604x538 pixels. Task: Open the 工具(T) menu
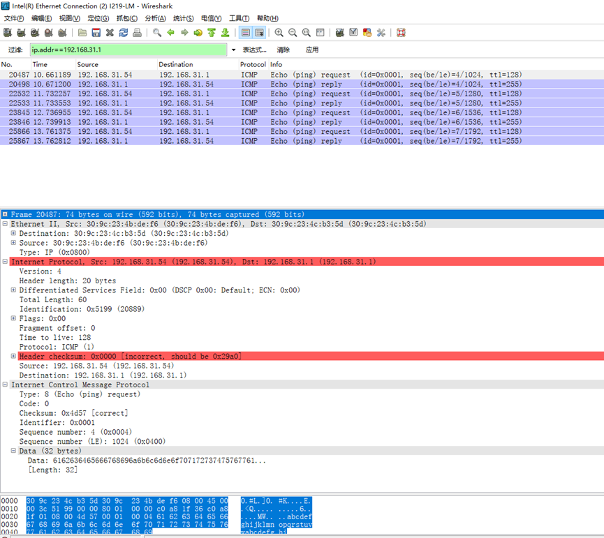(240, 18)
